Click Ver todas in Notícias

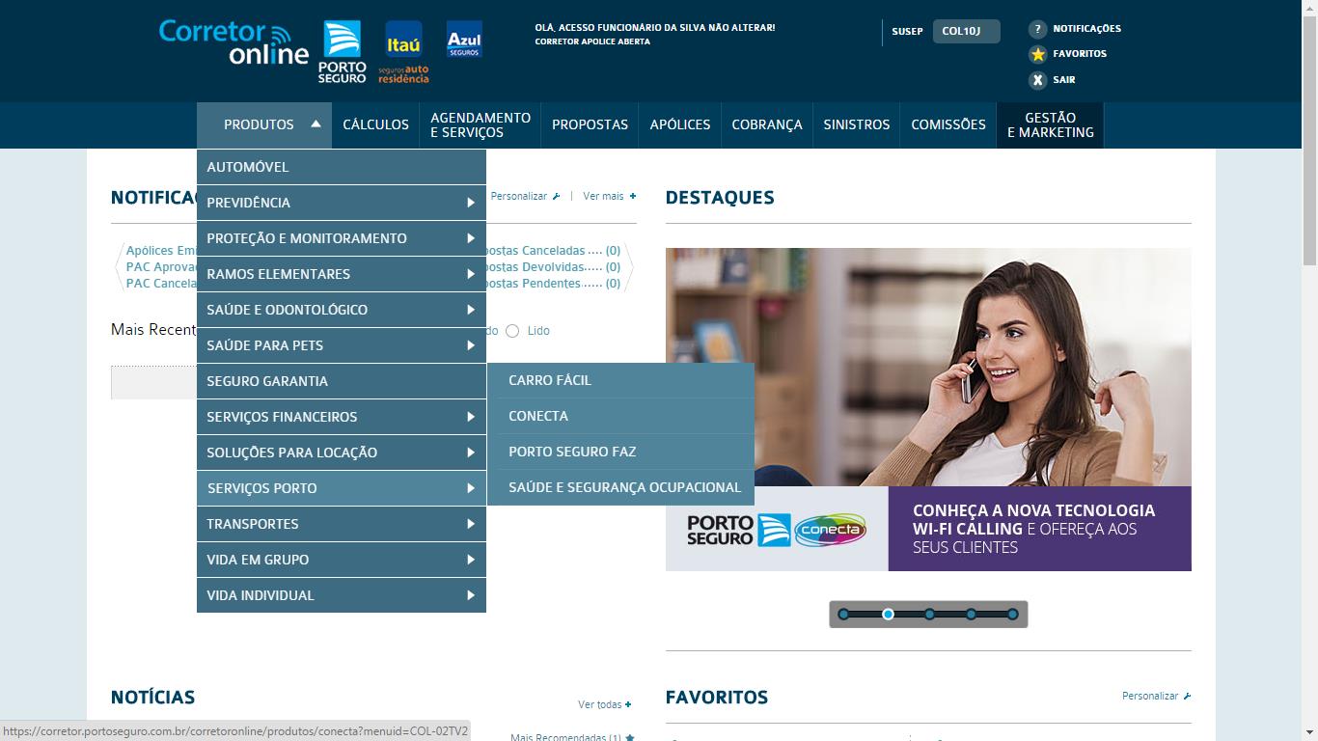coord(599,705)
